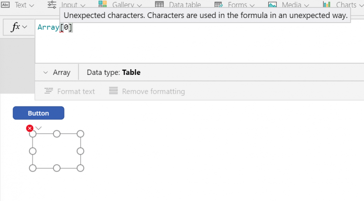Click the Gallery icon in ribbon
The width and height of the screenshot is (364, 201).
pyautogui.click(x=103, y=4)
